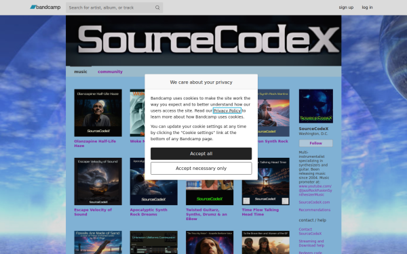Viewport: 407px width, 254px height.
Task: Visit the SourceCodeX.com link
Action: point(314,202)
